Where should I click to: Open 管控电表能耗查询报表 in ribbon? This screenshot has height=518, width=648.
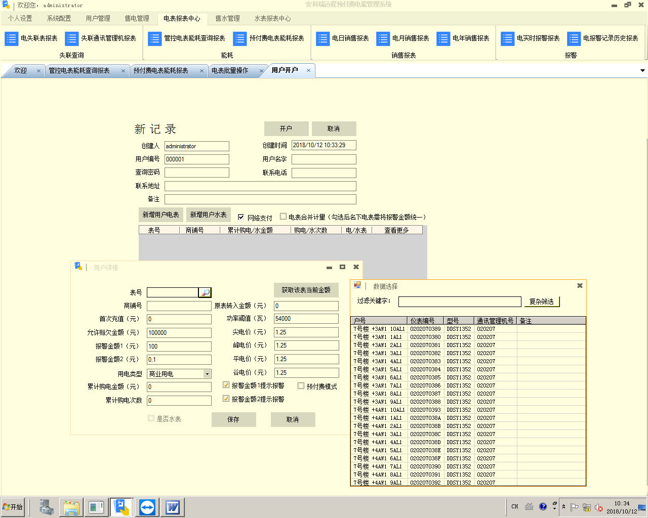click(x=187, y=38)
